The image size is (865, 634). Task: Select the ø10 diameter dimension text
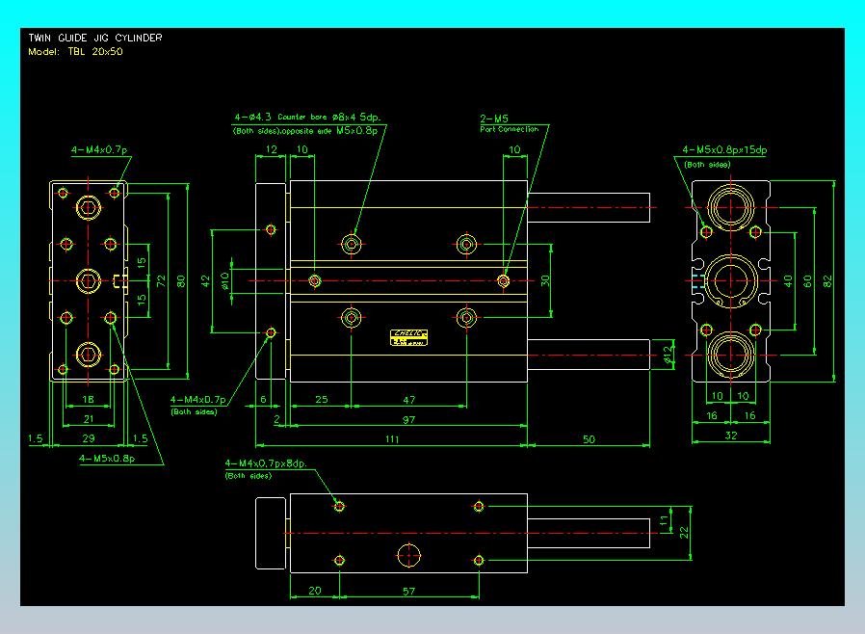[x=225, y=279]
